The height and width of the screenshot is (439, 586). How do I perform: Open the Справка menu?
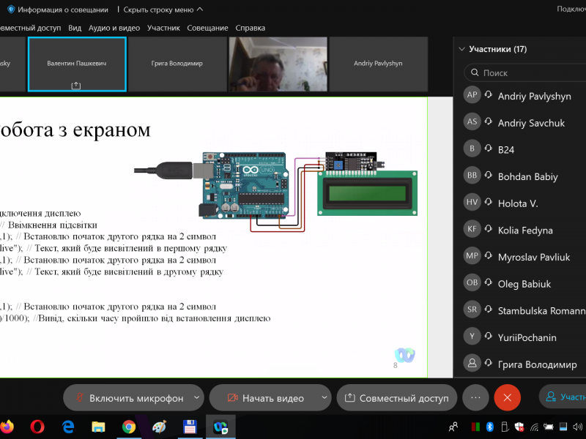251,28
